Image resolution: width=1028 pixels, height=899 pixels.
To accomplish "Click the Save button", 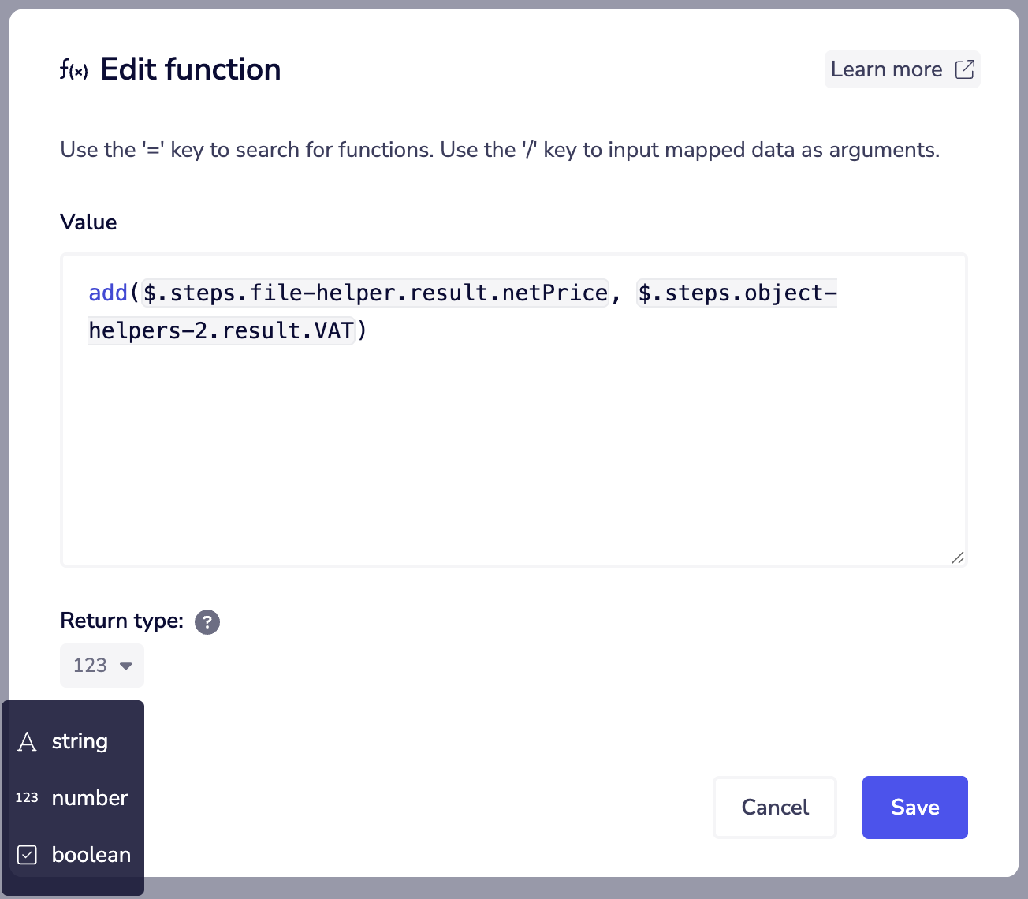I will (x=914, y=807).
